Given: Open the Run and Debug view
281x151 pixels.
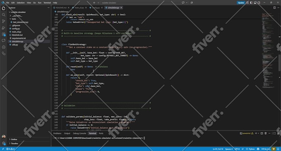Looking at the screenshot, I should [x=4, y=28].
